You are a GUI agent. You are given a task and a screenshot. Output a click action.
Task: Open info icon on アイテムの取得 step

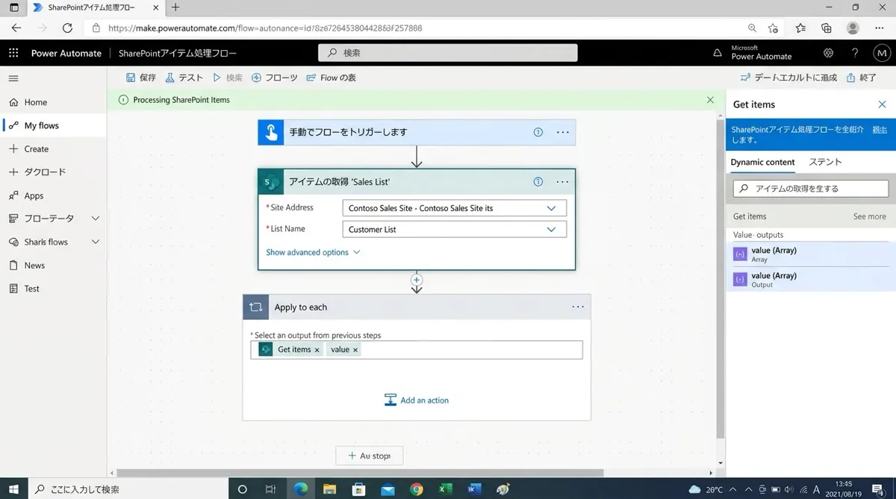tap(538, 181)
